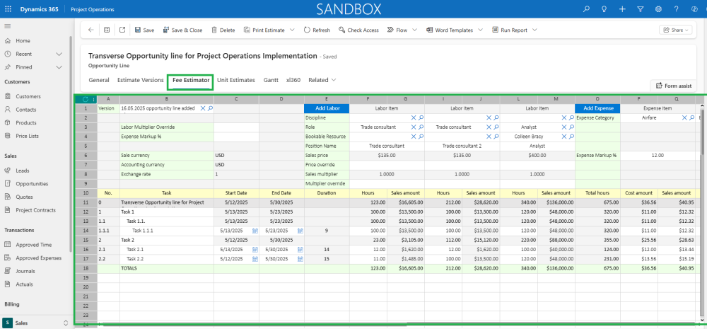Switch to the Gantt tab
This screenshot has width=707, height=329.
[x=270, y=80]
